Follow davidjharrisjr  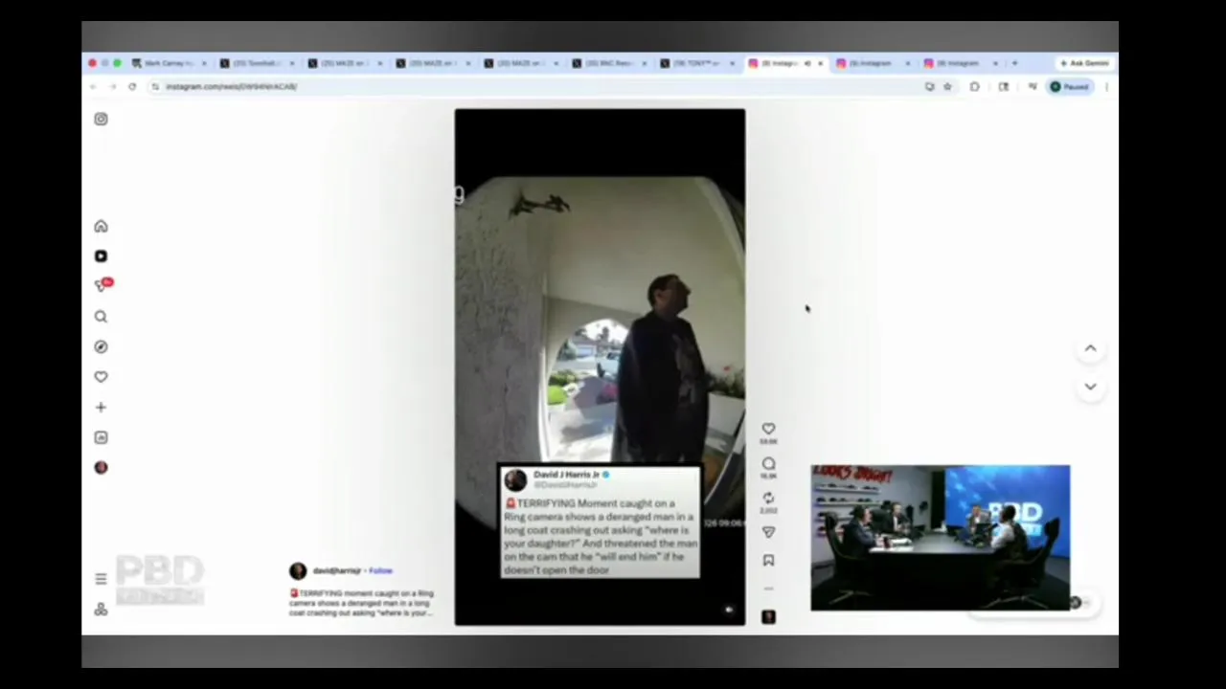coord(380,570)
